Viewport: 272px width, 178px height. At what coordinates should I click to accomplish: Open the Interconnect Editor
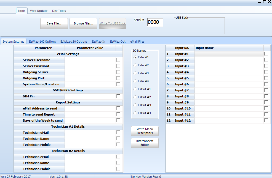tap(145, 143)
